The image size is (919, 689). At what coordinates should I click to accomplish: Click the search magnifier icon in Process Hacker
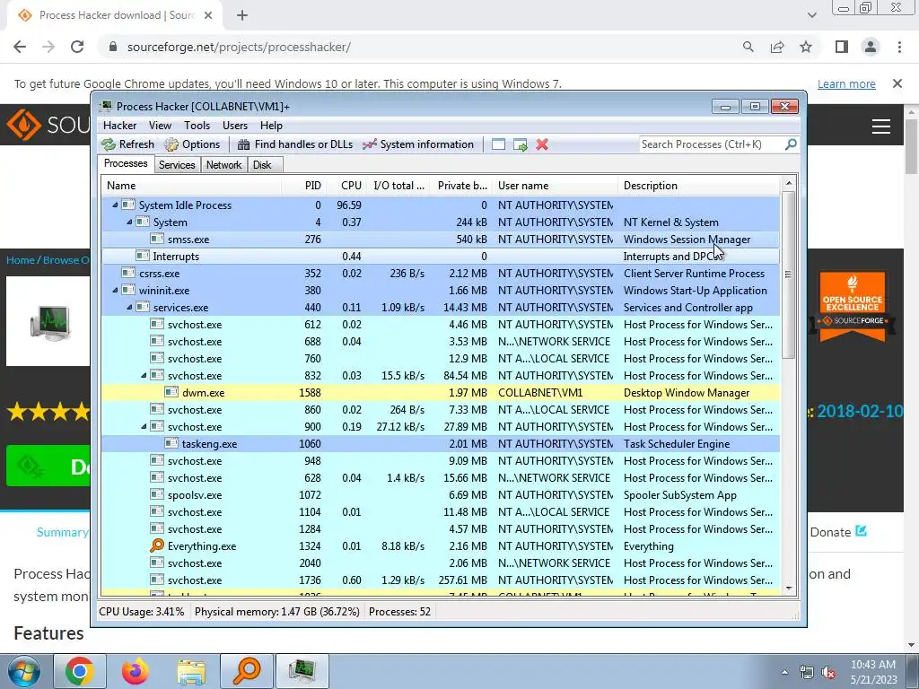click(x=791, y=144)
